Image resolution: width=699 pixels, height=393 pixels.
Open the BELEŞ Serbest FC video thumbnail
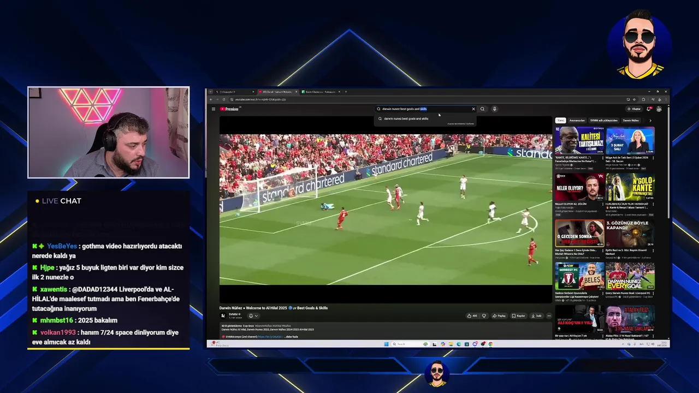pos(579,276)
